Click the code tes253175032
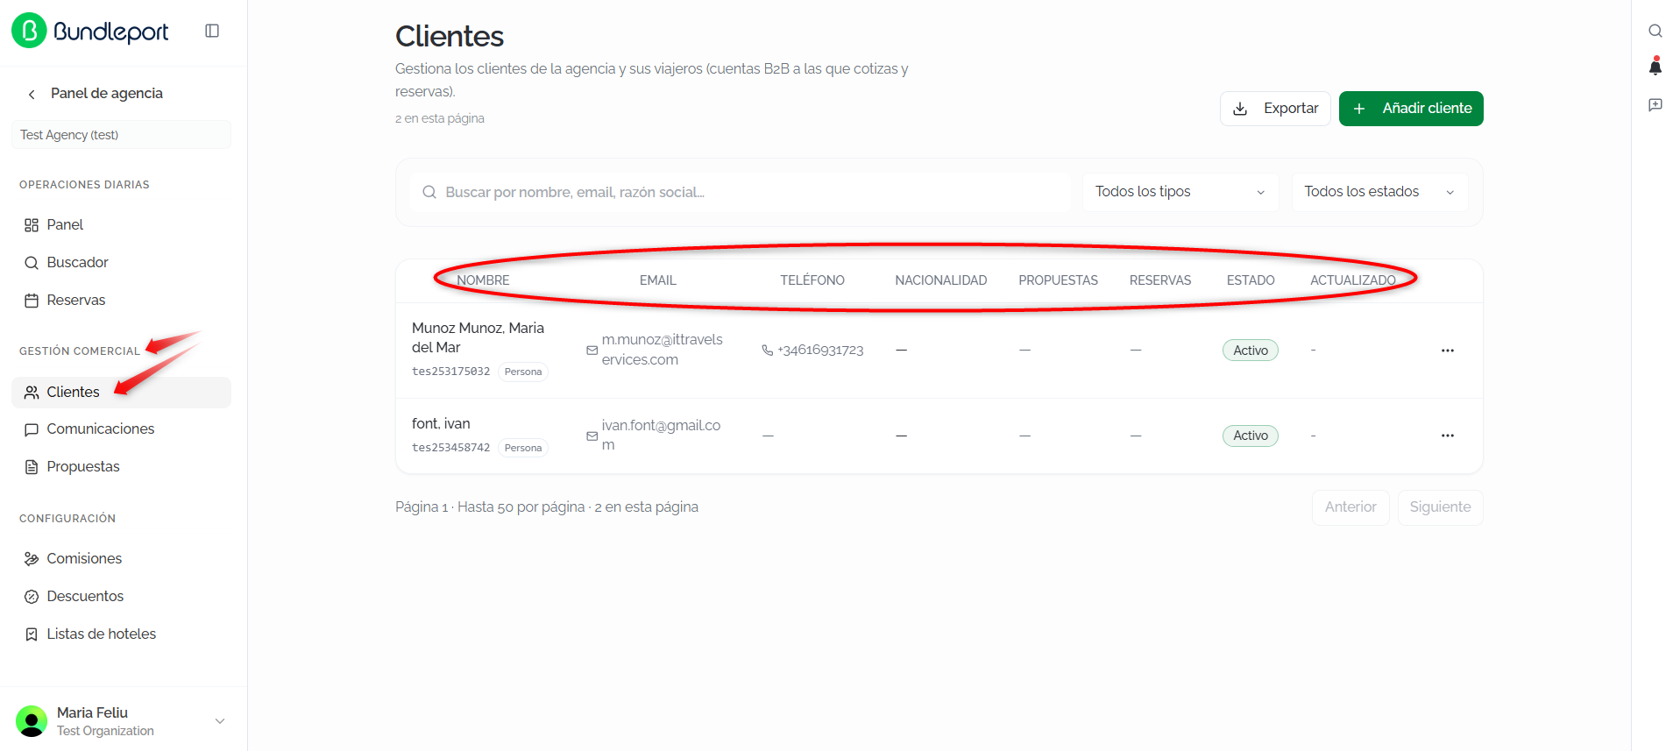The image size is (1673, 751). (x=450, y=372)
